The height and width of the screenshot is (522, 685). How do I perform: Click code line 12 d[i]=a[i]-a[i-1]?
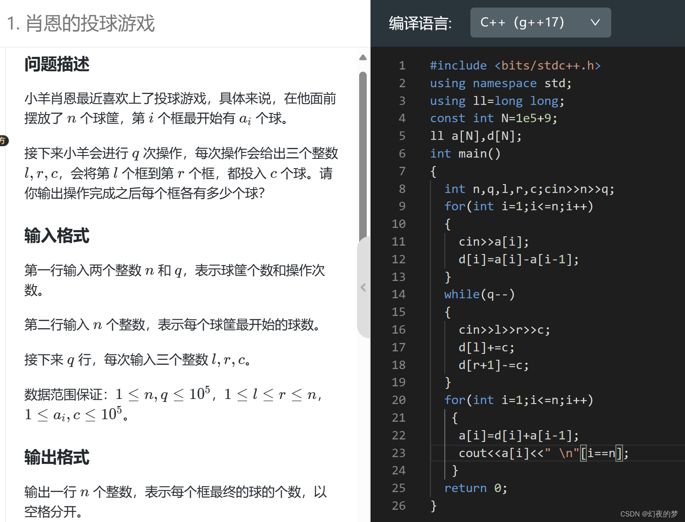[x=518, y=260]
